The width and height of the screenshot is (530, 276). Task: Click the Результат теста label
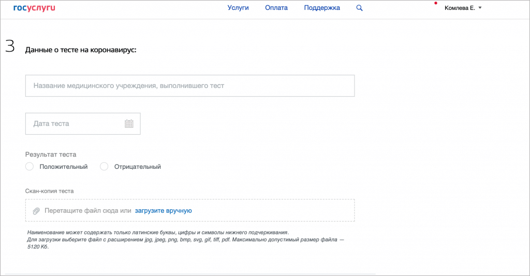[x=51, y=155]
